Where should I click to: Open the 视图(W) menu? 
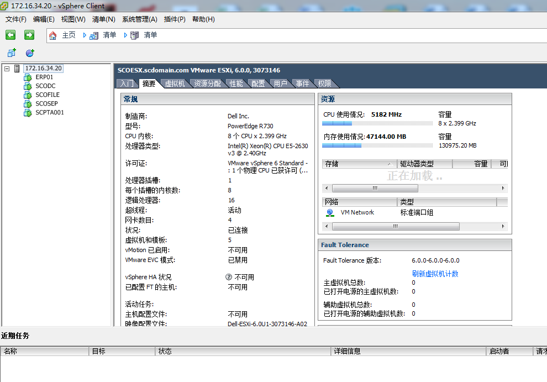coord(73,19)
